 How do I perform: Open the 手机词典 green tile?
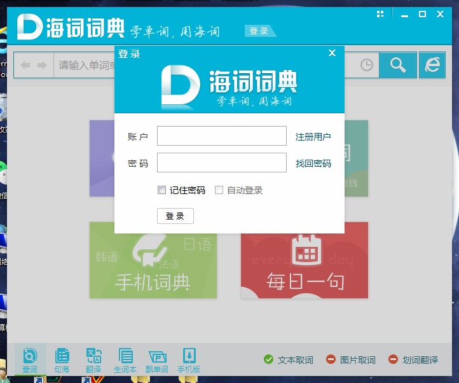pos(153,266)
